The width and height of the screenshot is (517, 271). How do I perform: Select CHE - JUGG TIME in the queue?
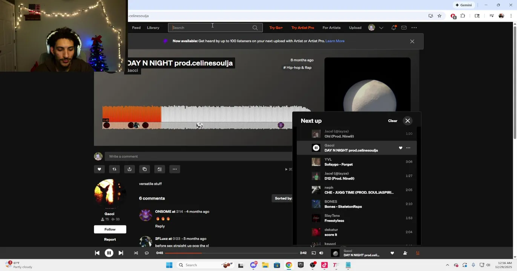click(x=357, y=190)
